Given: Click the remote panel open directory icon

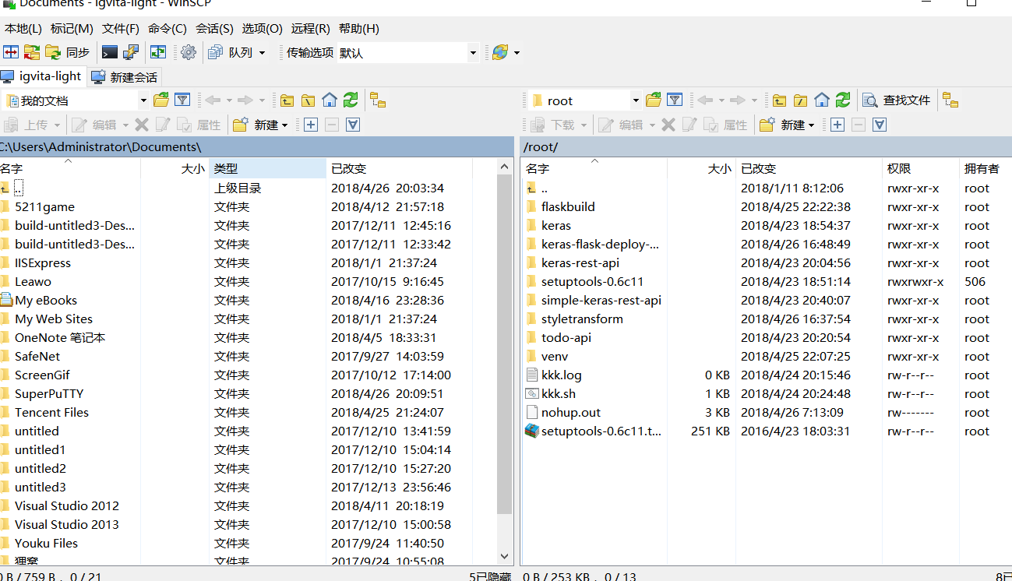Looking at the screenshot, I should (x=654, y=100).
